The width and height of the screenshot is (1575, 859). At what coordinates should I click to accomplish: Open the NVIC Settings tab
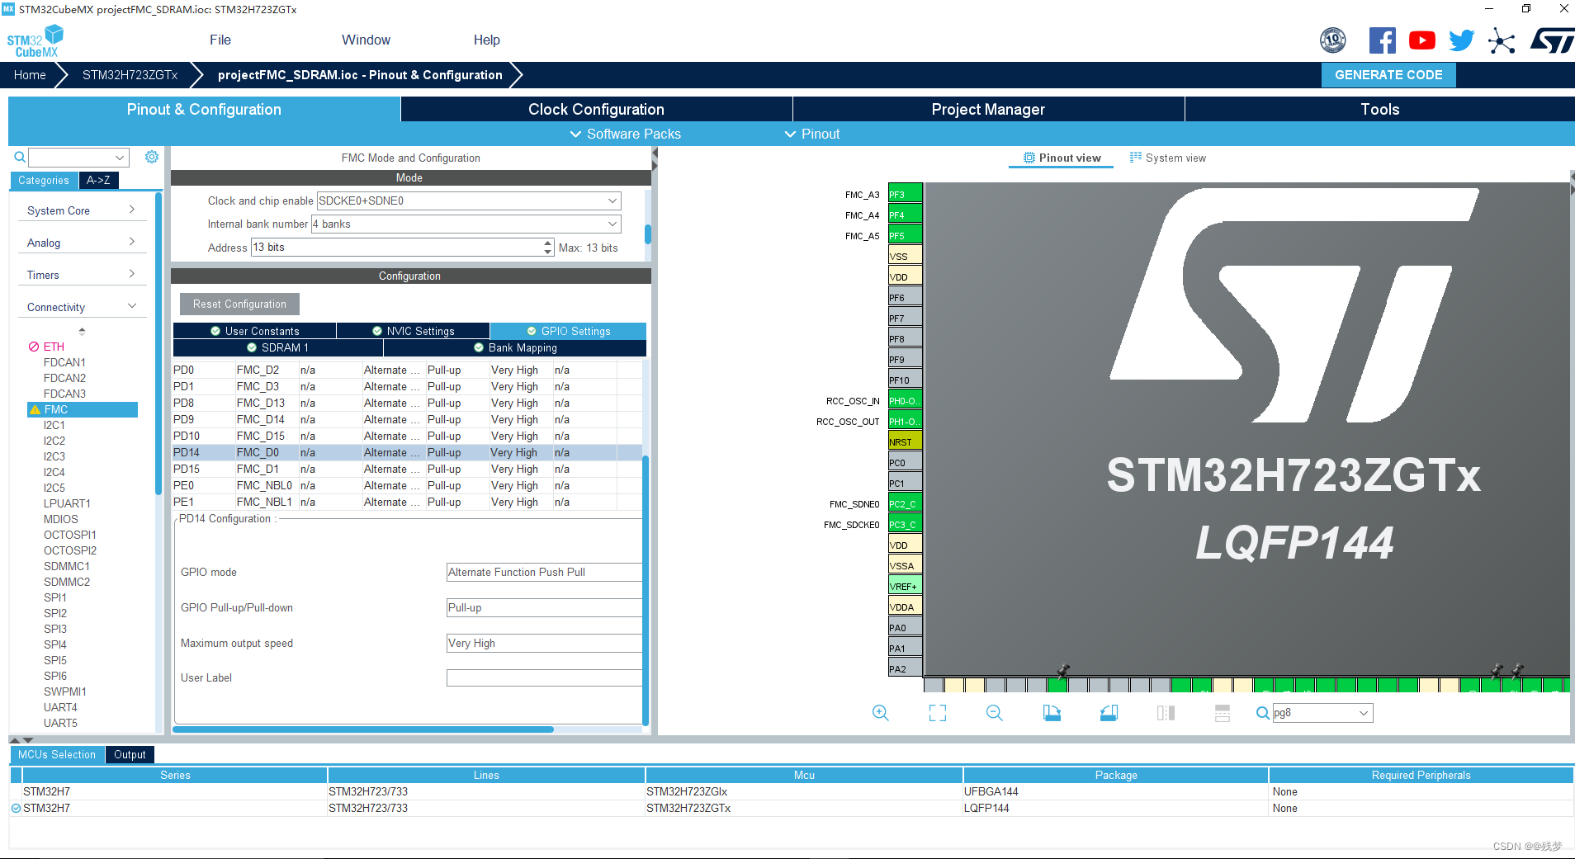coord(413,331)
